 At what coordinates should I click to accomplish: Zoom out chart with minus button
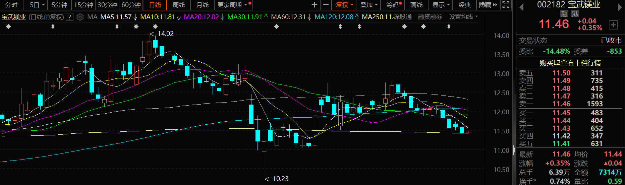[x=326, y=5]
